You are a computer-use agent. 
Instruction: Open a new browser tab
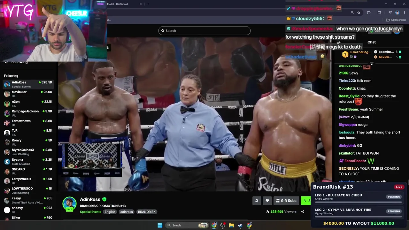tap(148, 4)
